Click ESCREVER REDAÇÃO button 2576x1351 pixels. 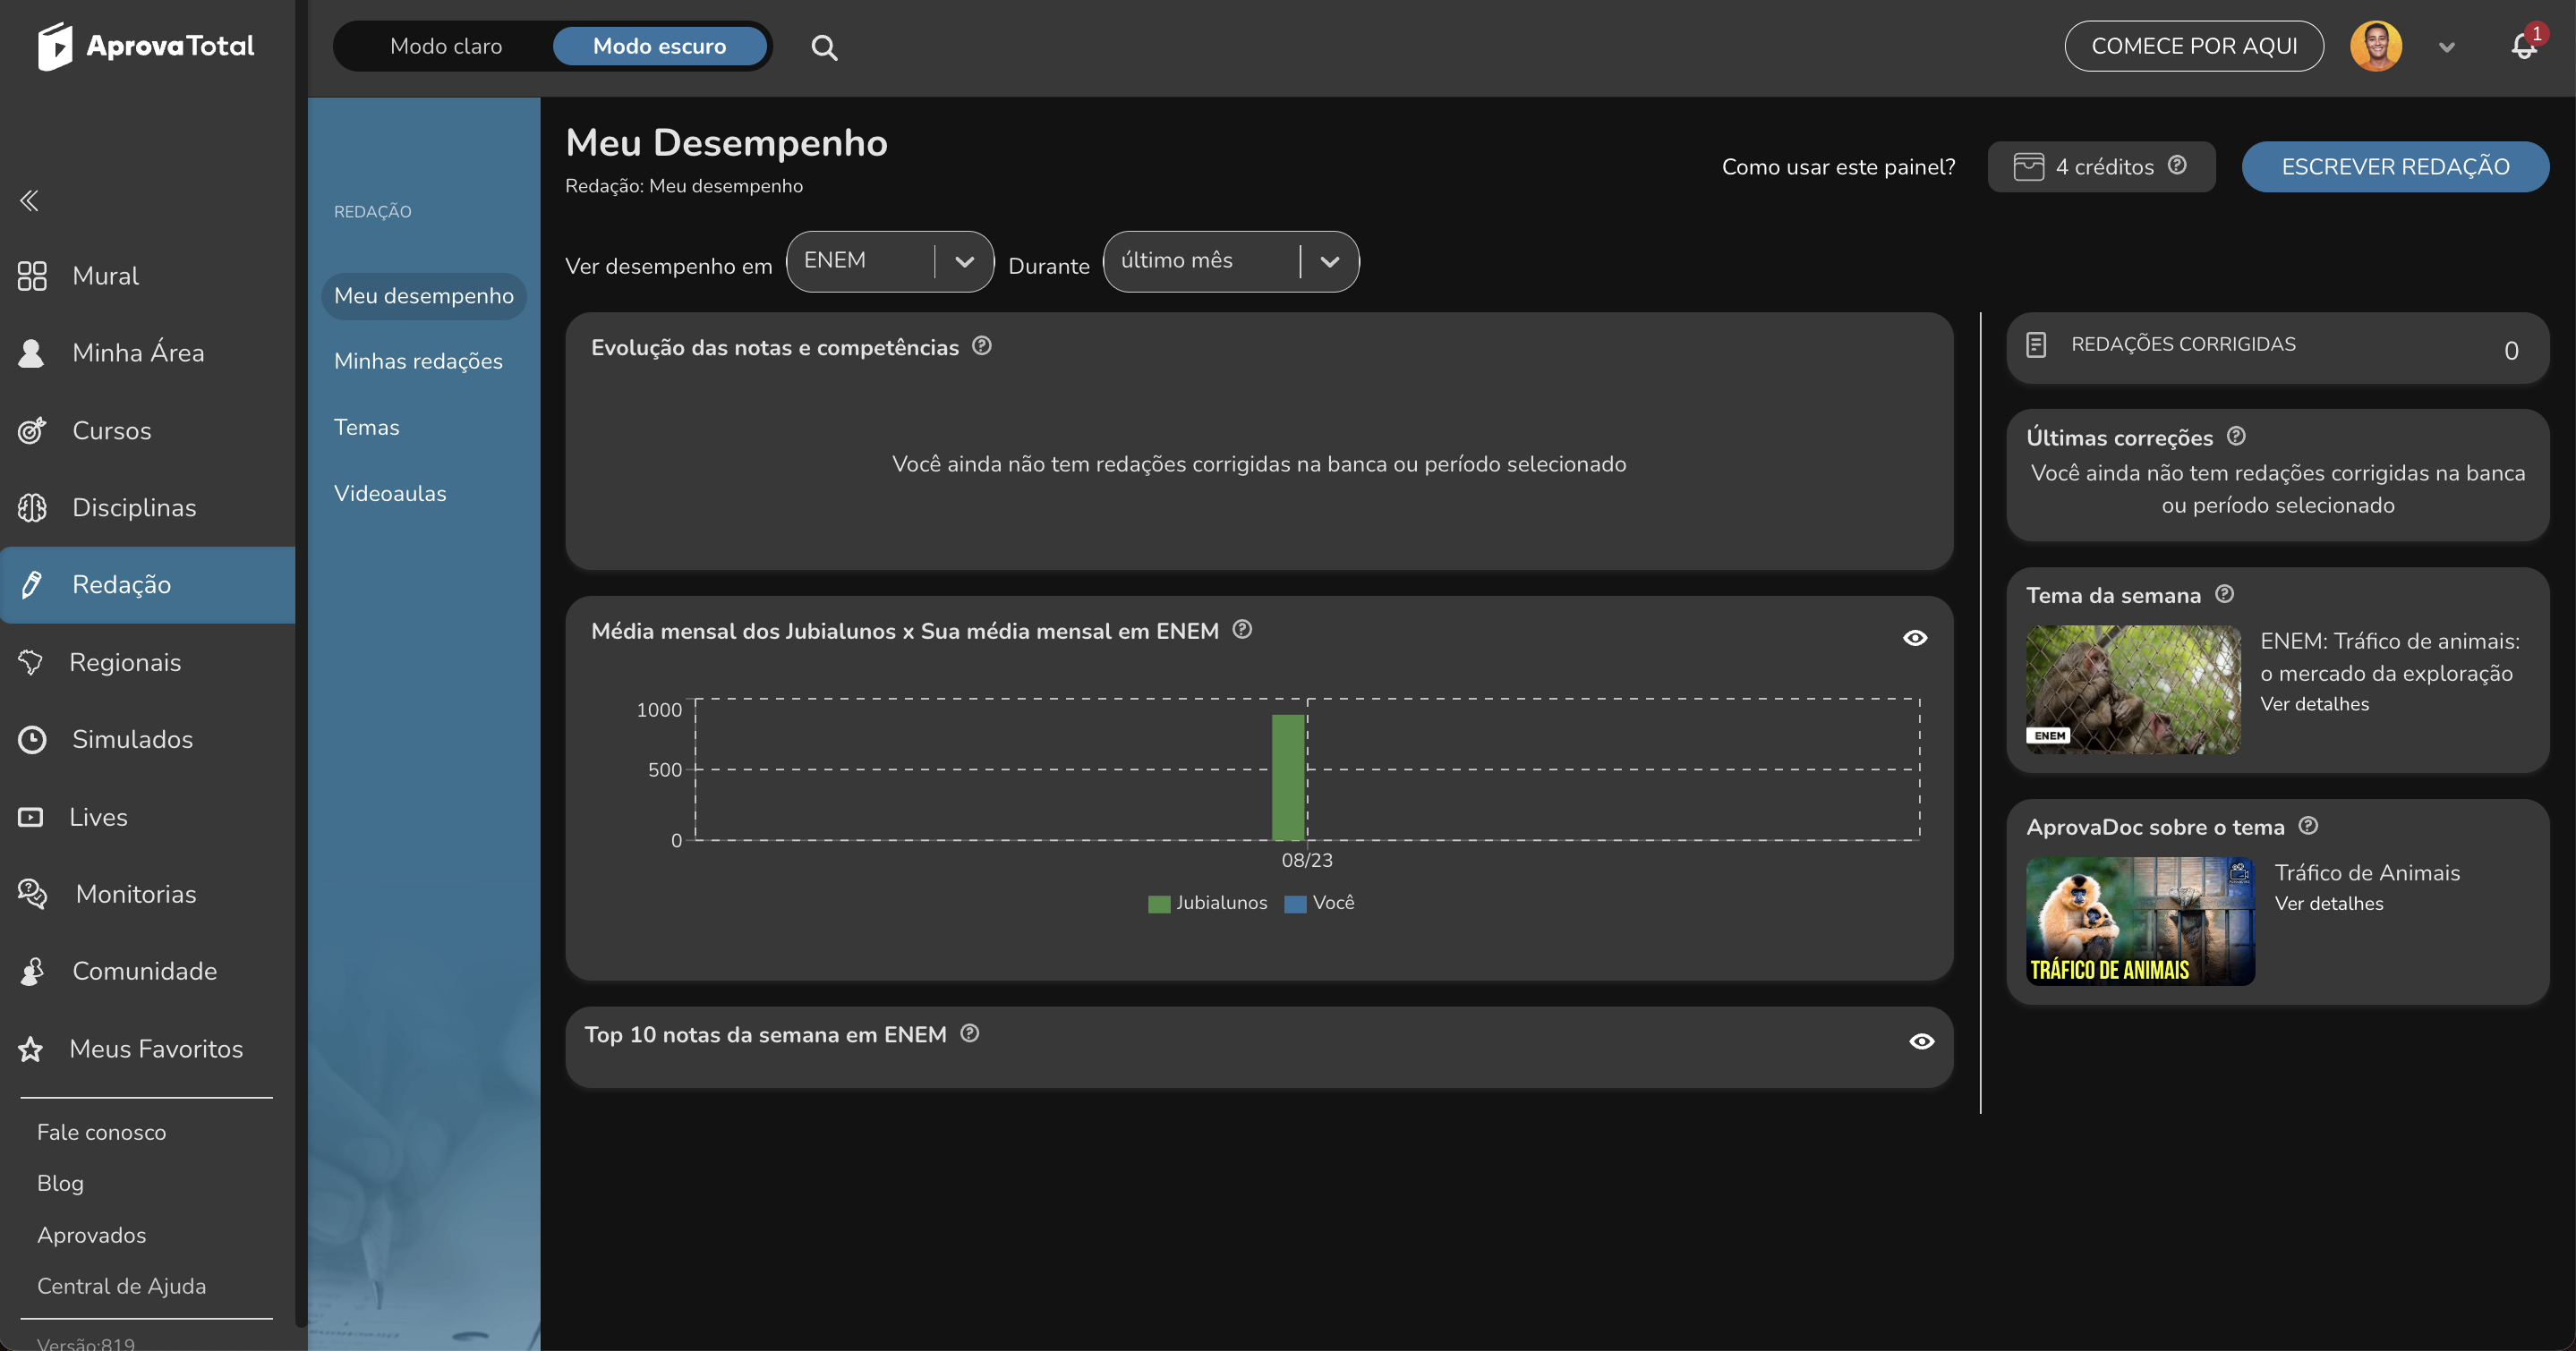(x=2396, y=167)
